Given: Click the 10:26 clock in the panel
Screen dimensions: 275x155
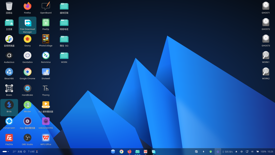Looking at the screenshot, I should 270,152.
